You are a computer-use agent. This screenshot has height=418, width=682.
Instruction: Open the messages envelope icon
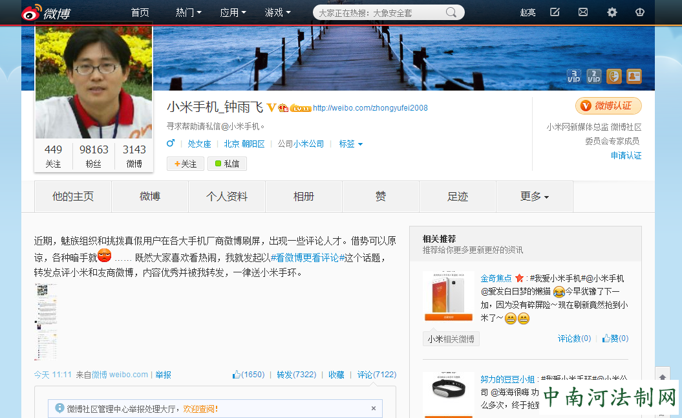point(583,12)
